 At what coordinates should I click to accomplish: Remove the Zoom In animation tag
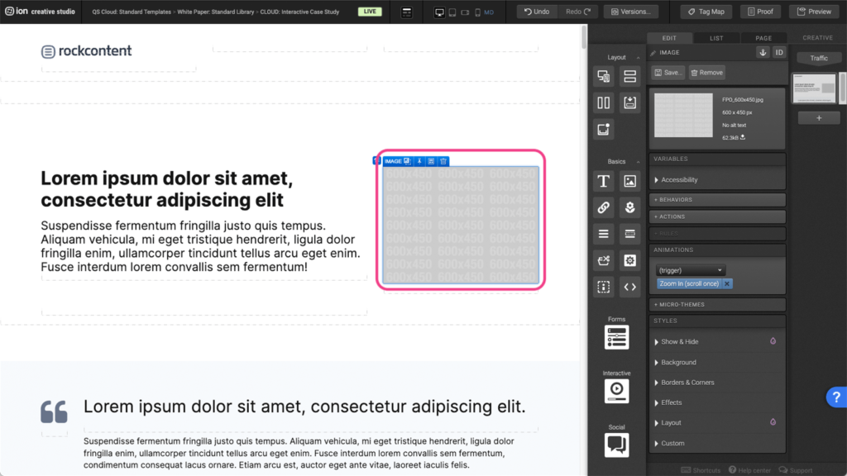click(x=727, y=283)
